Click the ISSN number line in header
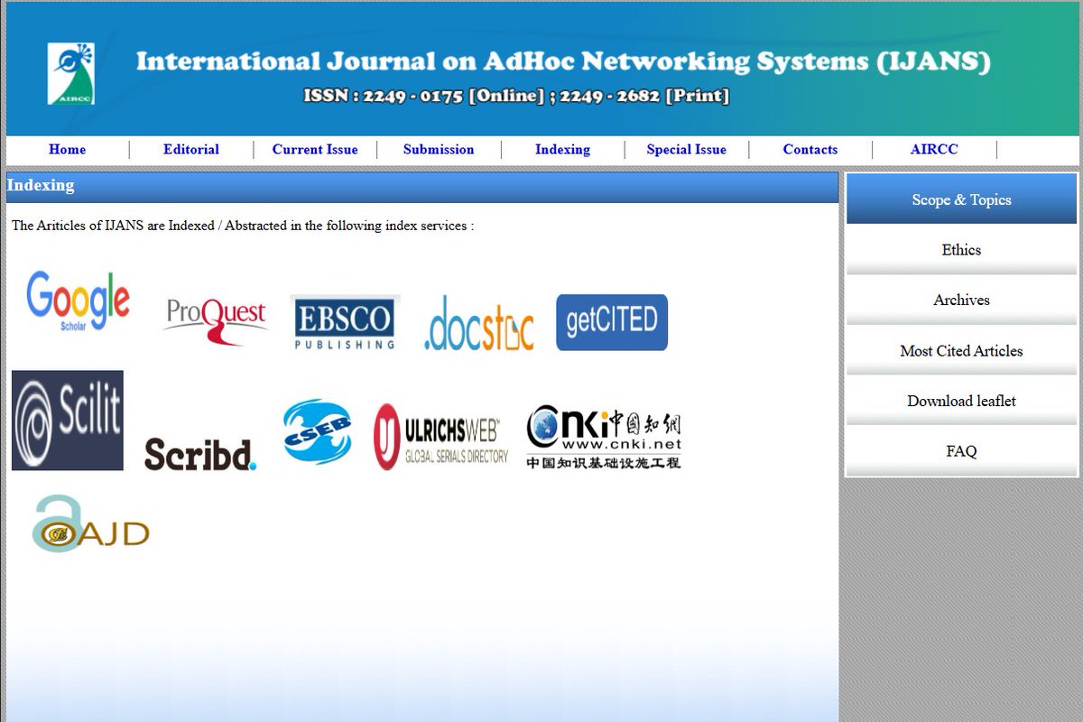This screenshot has height=722, width=1083. pos(516,95)
